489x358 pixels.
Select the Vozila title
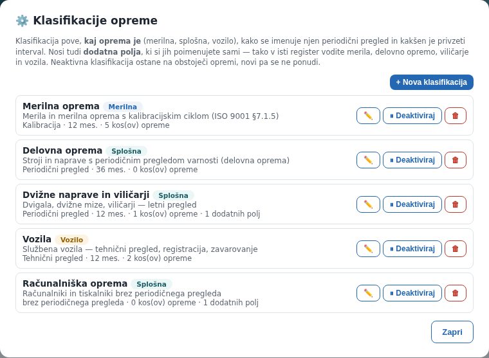(x=37, y=239)
